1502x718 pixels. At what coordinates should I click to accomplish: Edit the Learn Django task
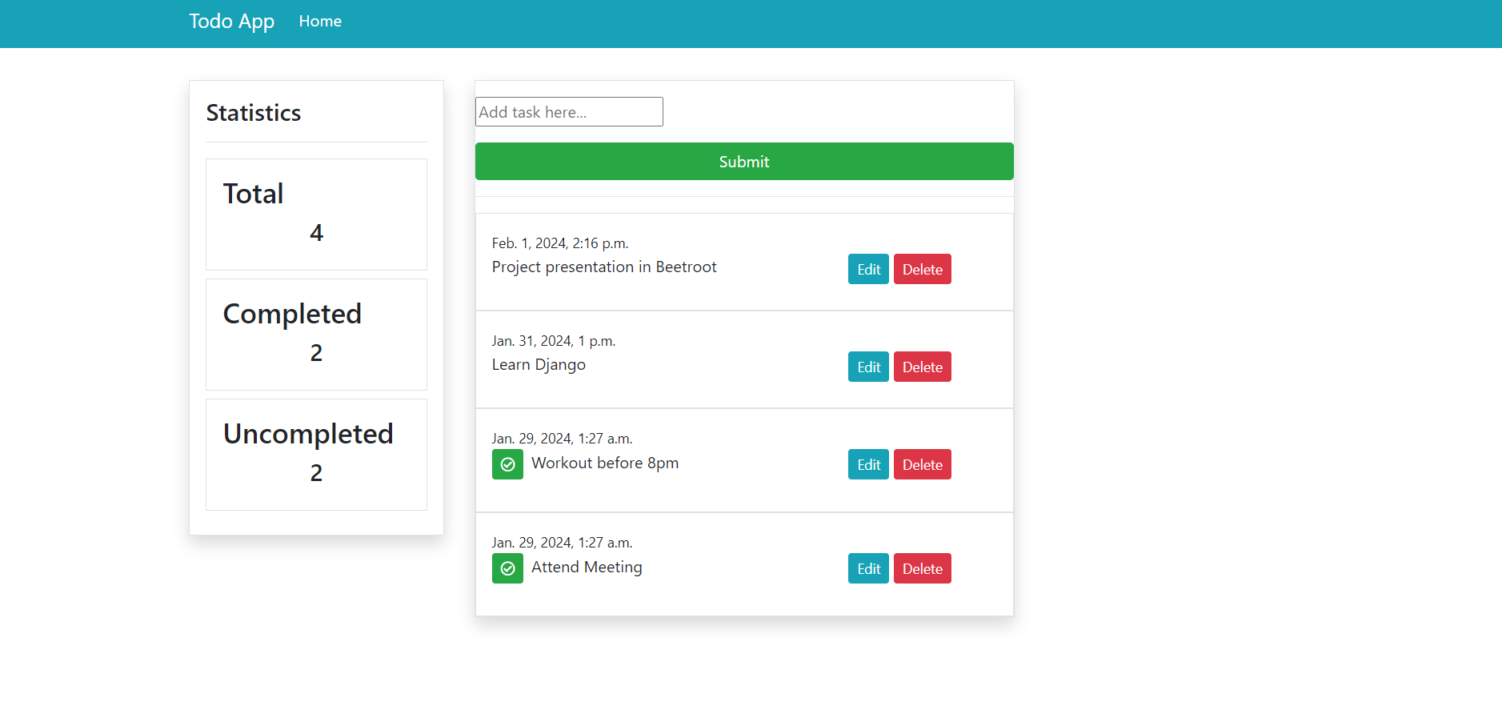pos(868,367)
